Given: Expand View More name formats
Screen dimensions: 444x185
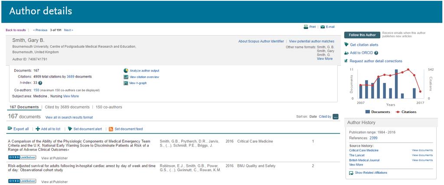Looking at the screenshot, I should click(325, 59).
